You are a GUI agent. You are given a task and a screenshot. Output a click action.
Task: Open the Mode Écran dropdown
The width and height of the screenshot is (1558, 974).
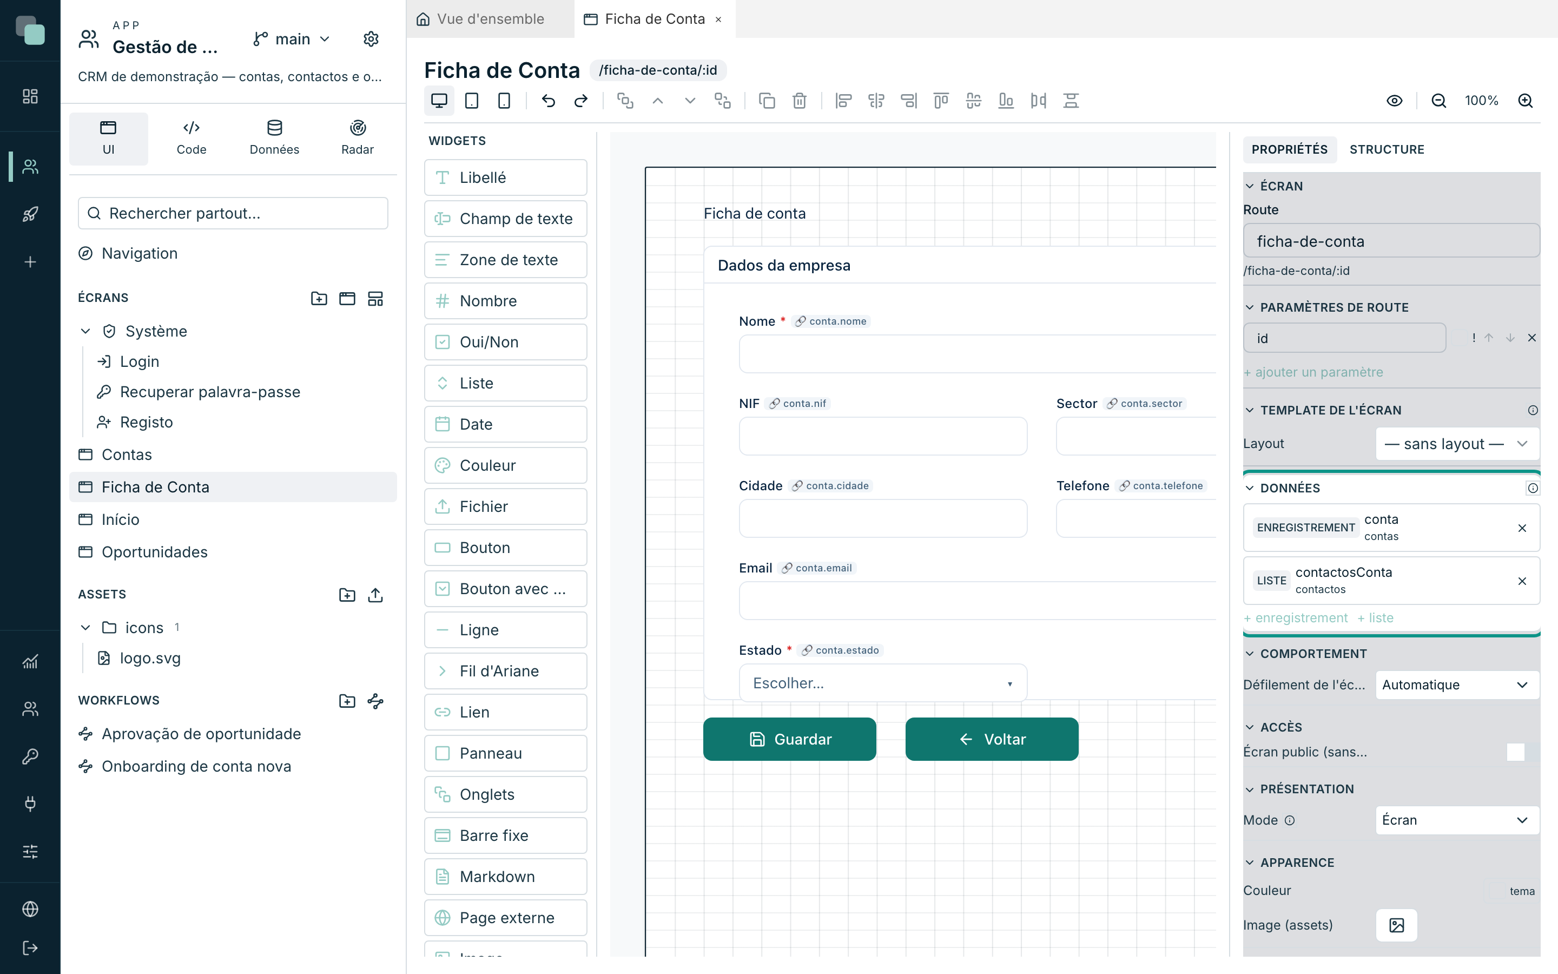pyautogui.click(x=1457, y=819)
